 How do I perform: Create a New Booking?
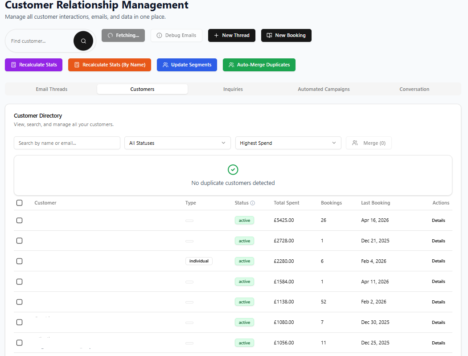[286, 35]
